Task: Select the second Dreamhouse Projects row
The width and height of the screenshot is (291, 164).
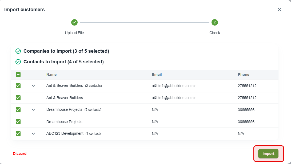Action: (x=18, y=121)
